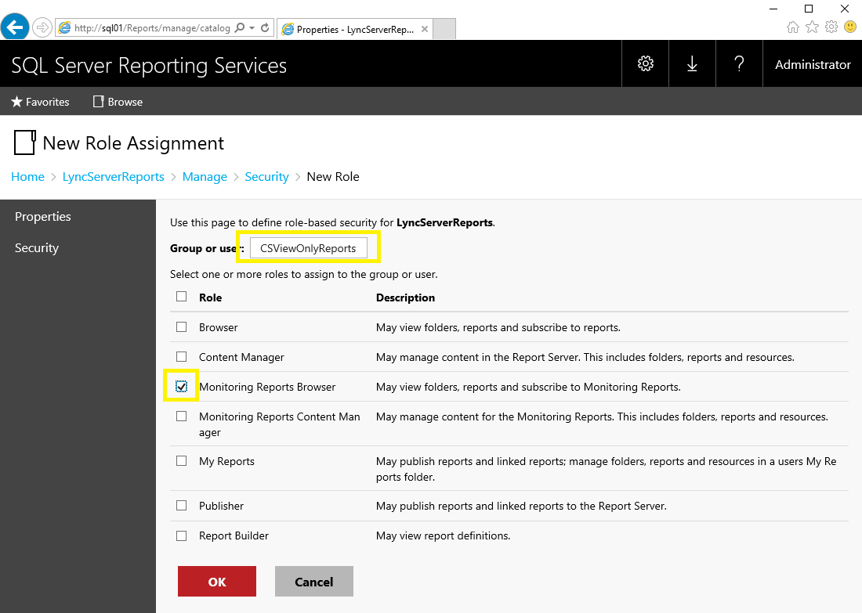Click the Description column header
The image size is (862, 613).
tap(405, 297)
